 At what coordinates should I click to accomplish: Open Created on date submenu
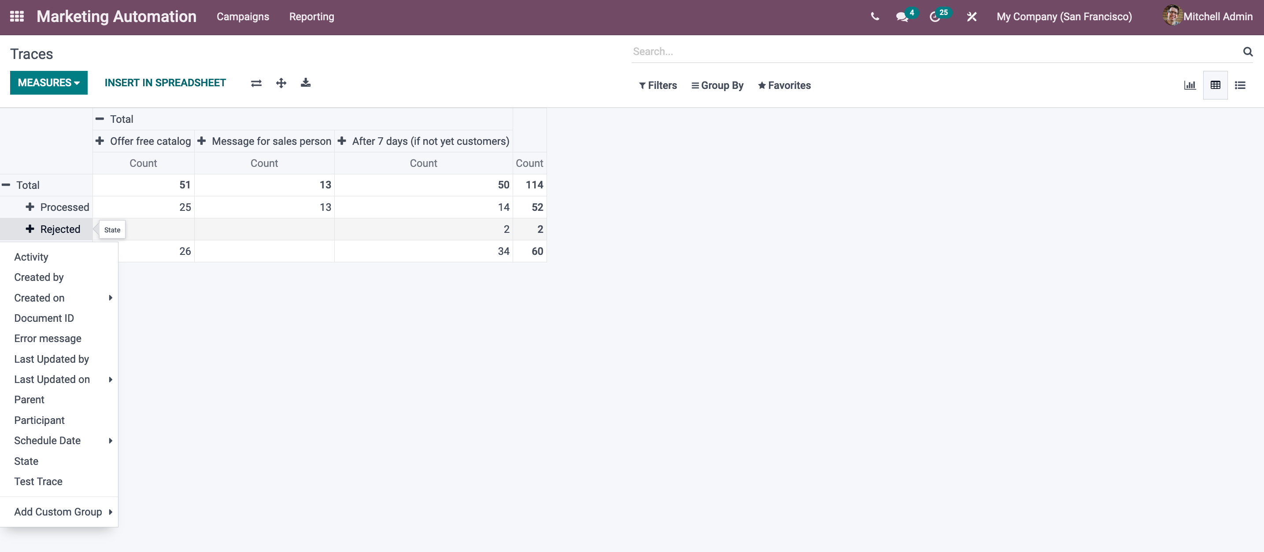(59, 298)
